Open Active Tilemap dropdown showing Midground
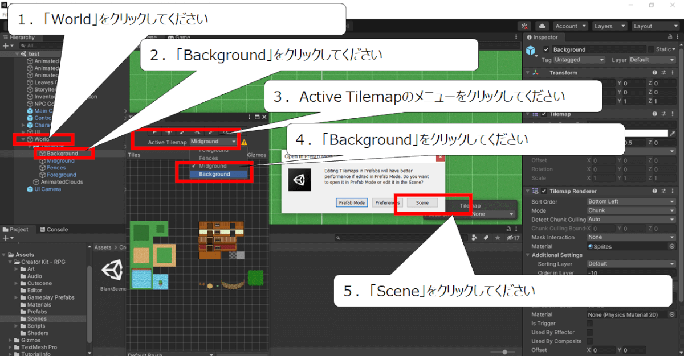Screen dimensions: 684x356 (214, 142)
